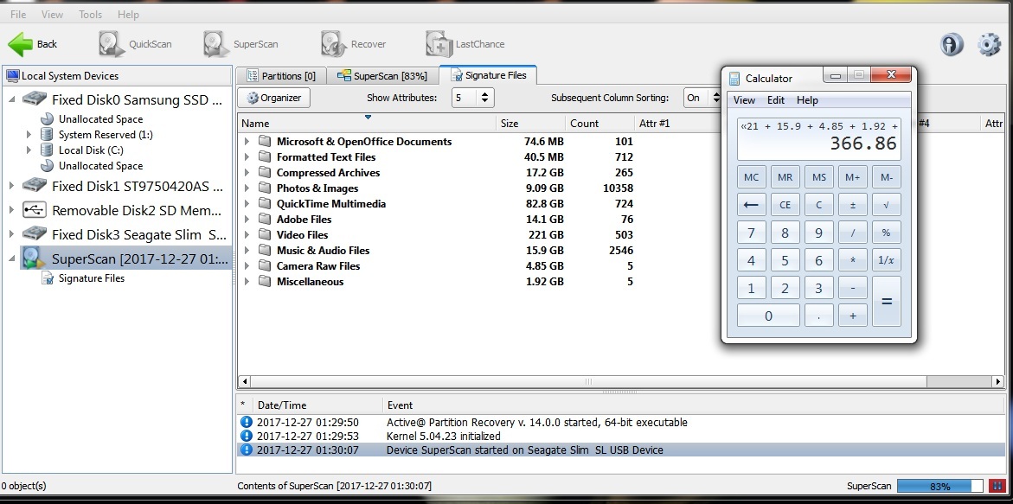Screen dimensions: 1013x504
Task: Expand the Fixed Disk1 ST9750420AS node
Action: 11,187
